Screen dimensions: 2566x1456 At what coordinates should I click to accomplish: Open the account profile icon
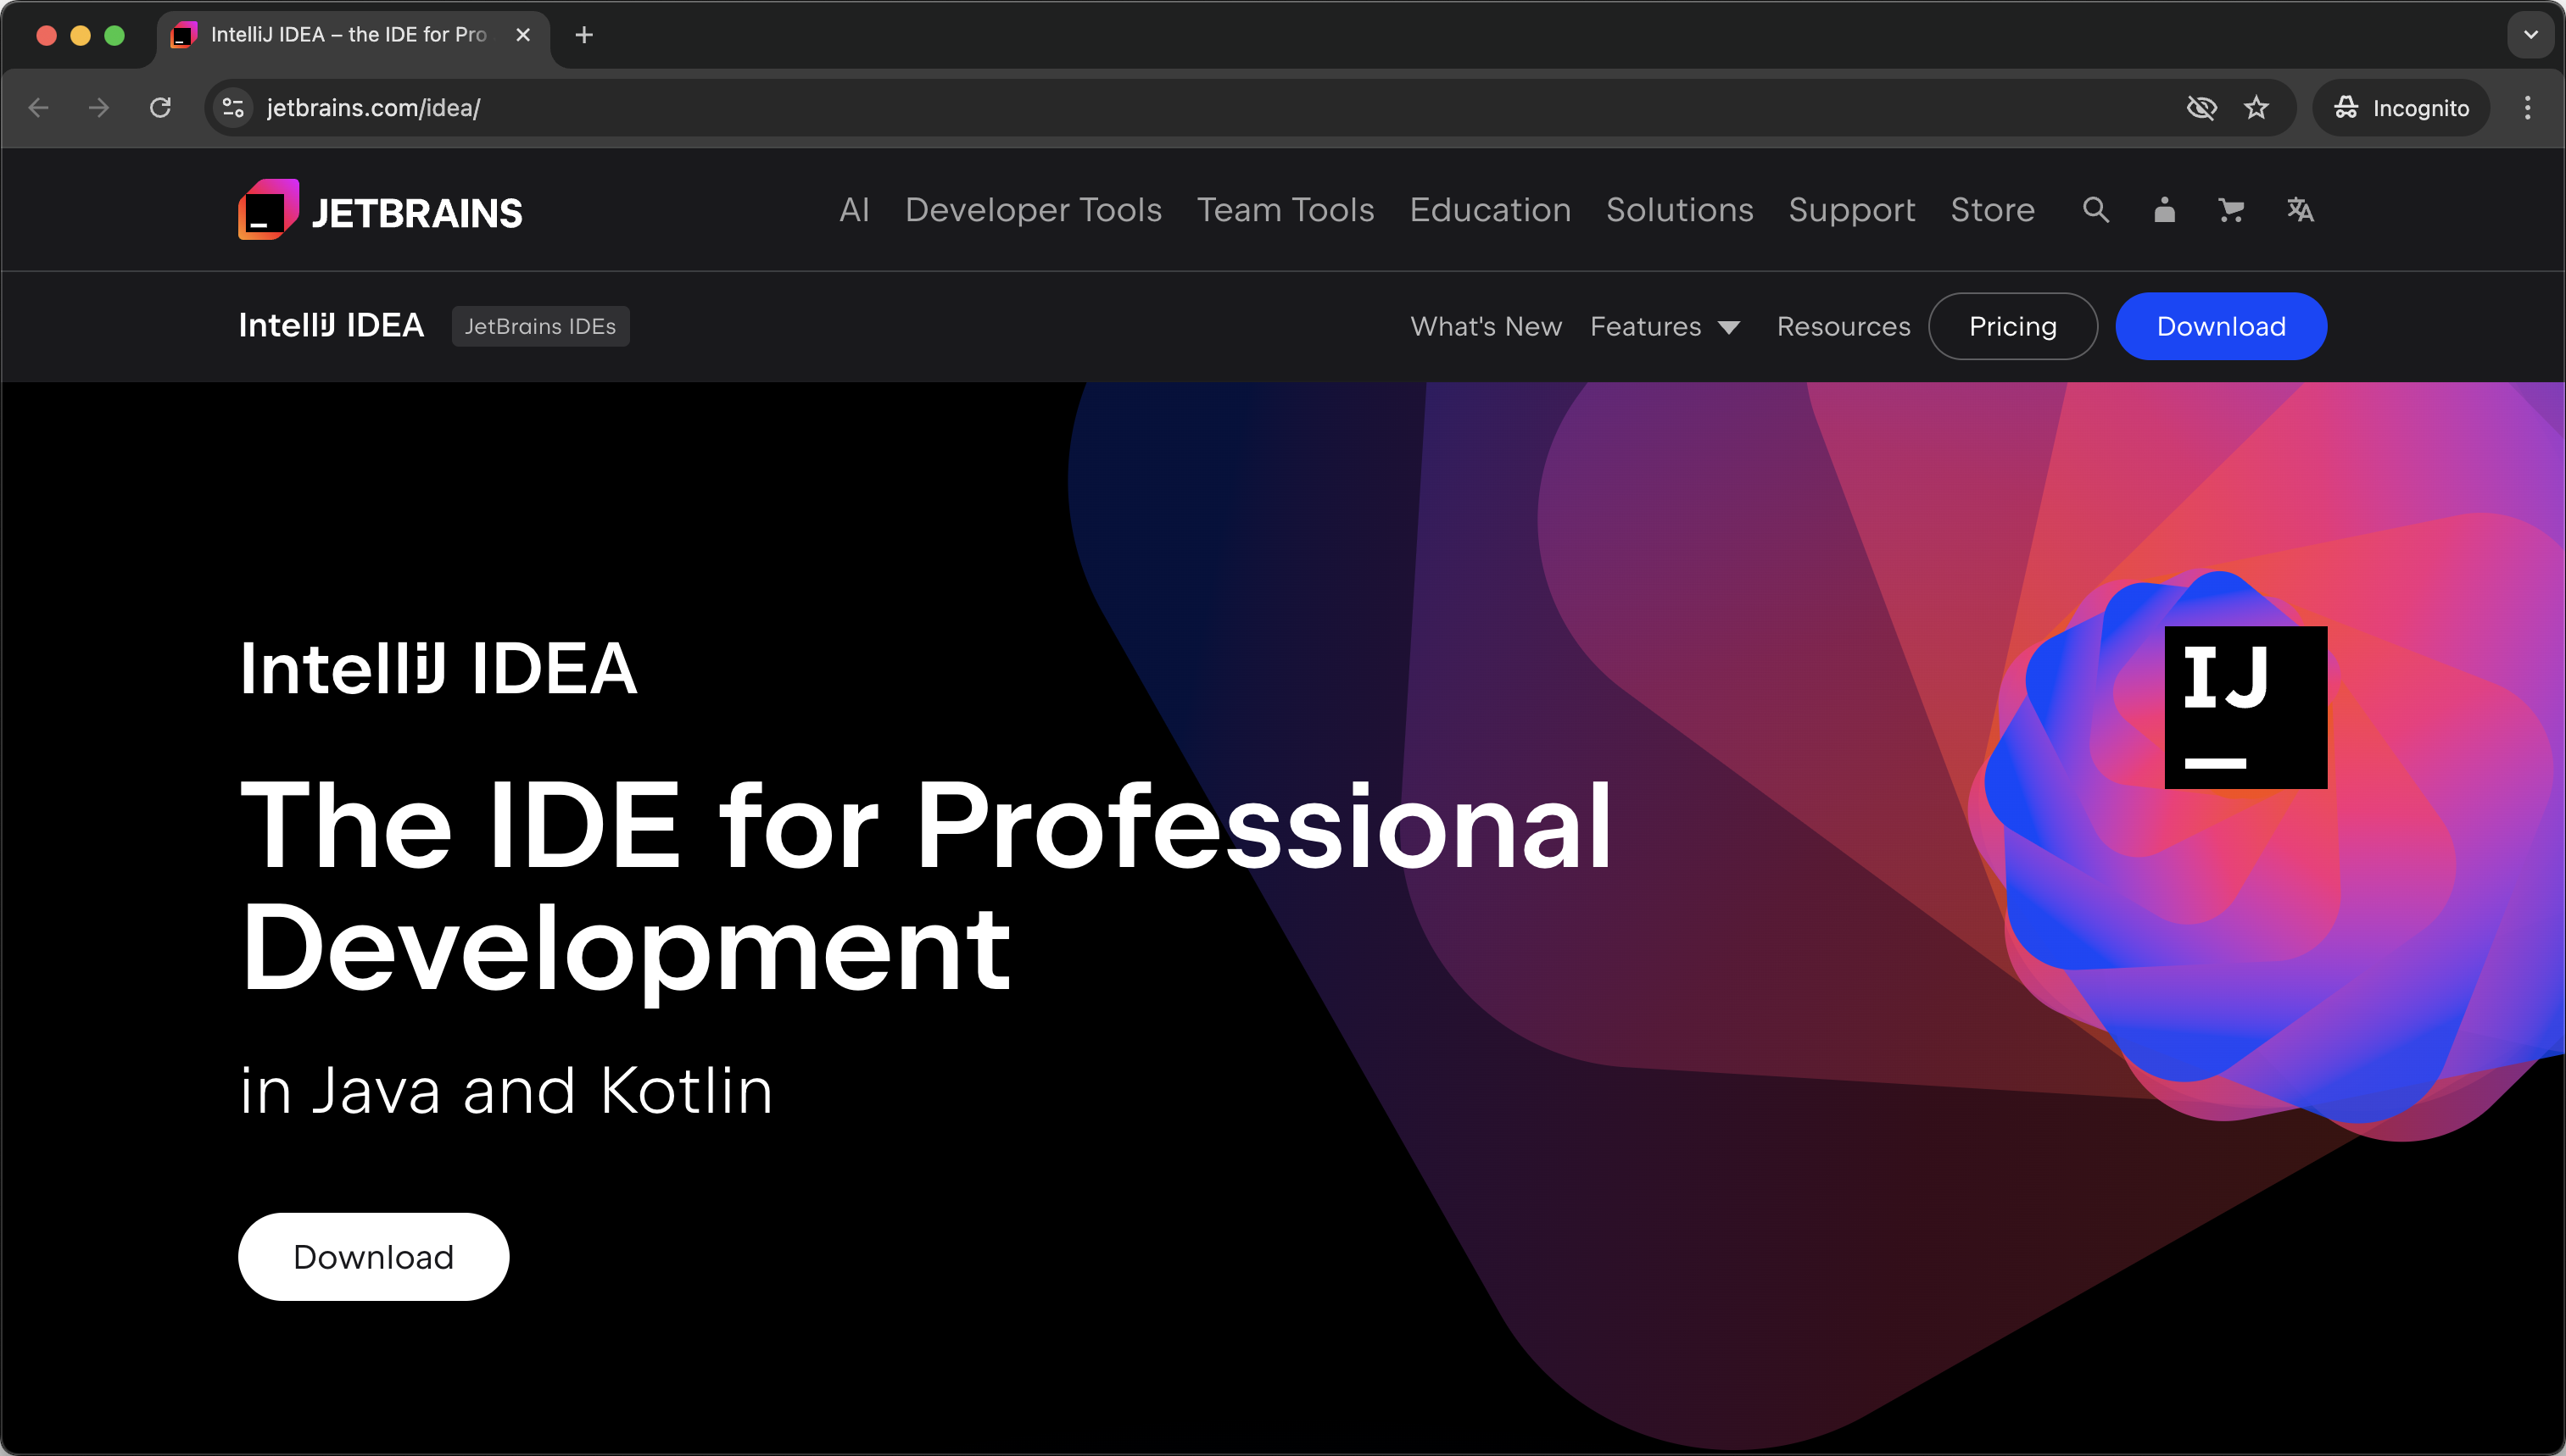click(2164, 210)
